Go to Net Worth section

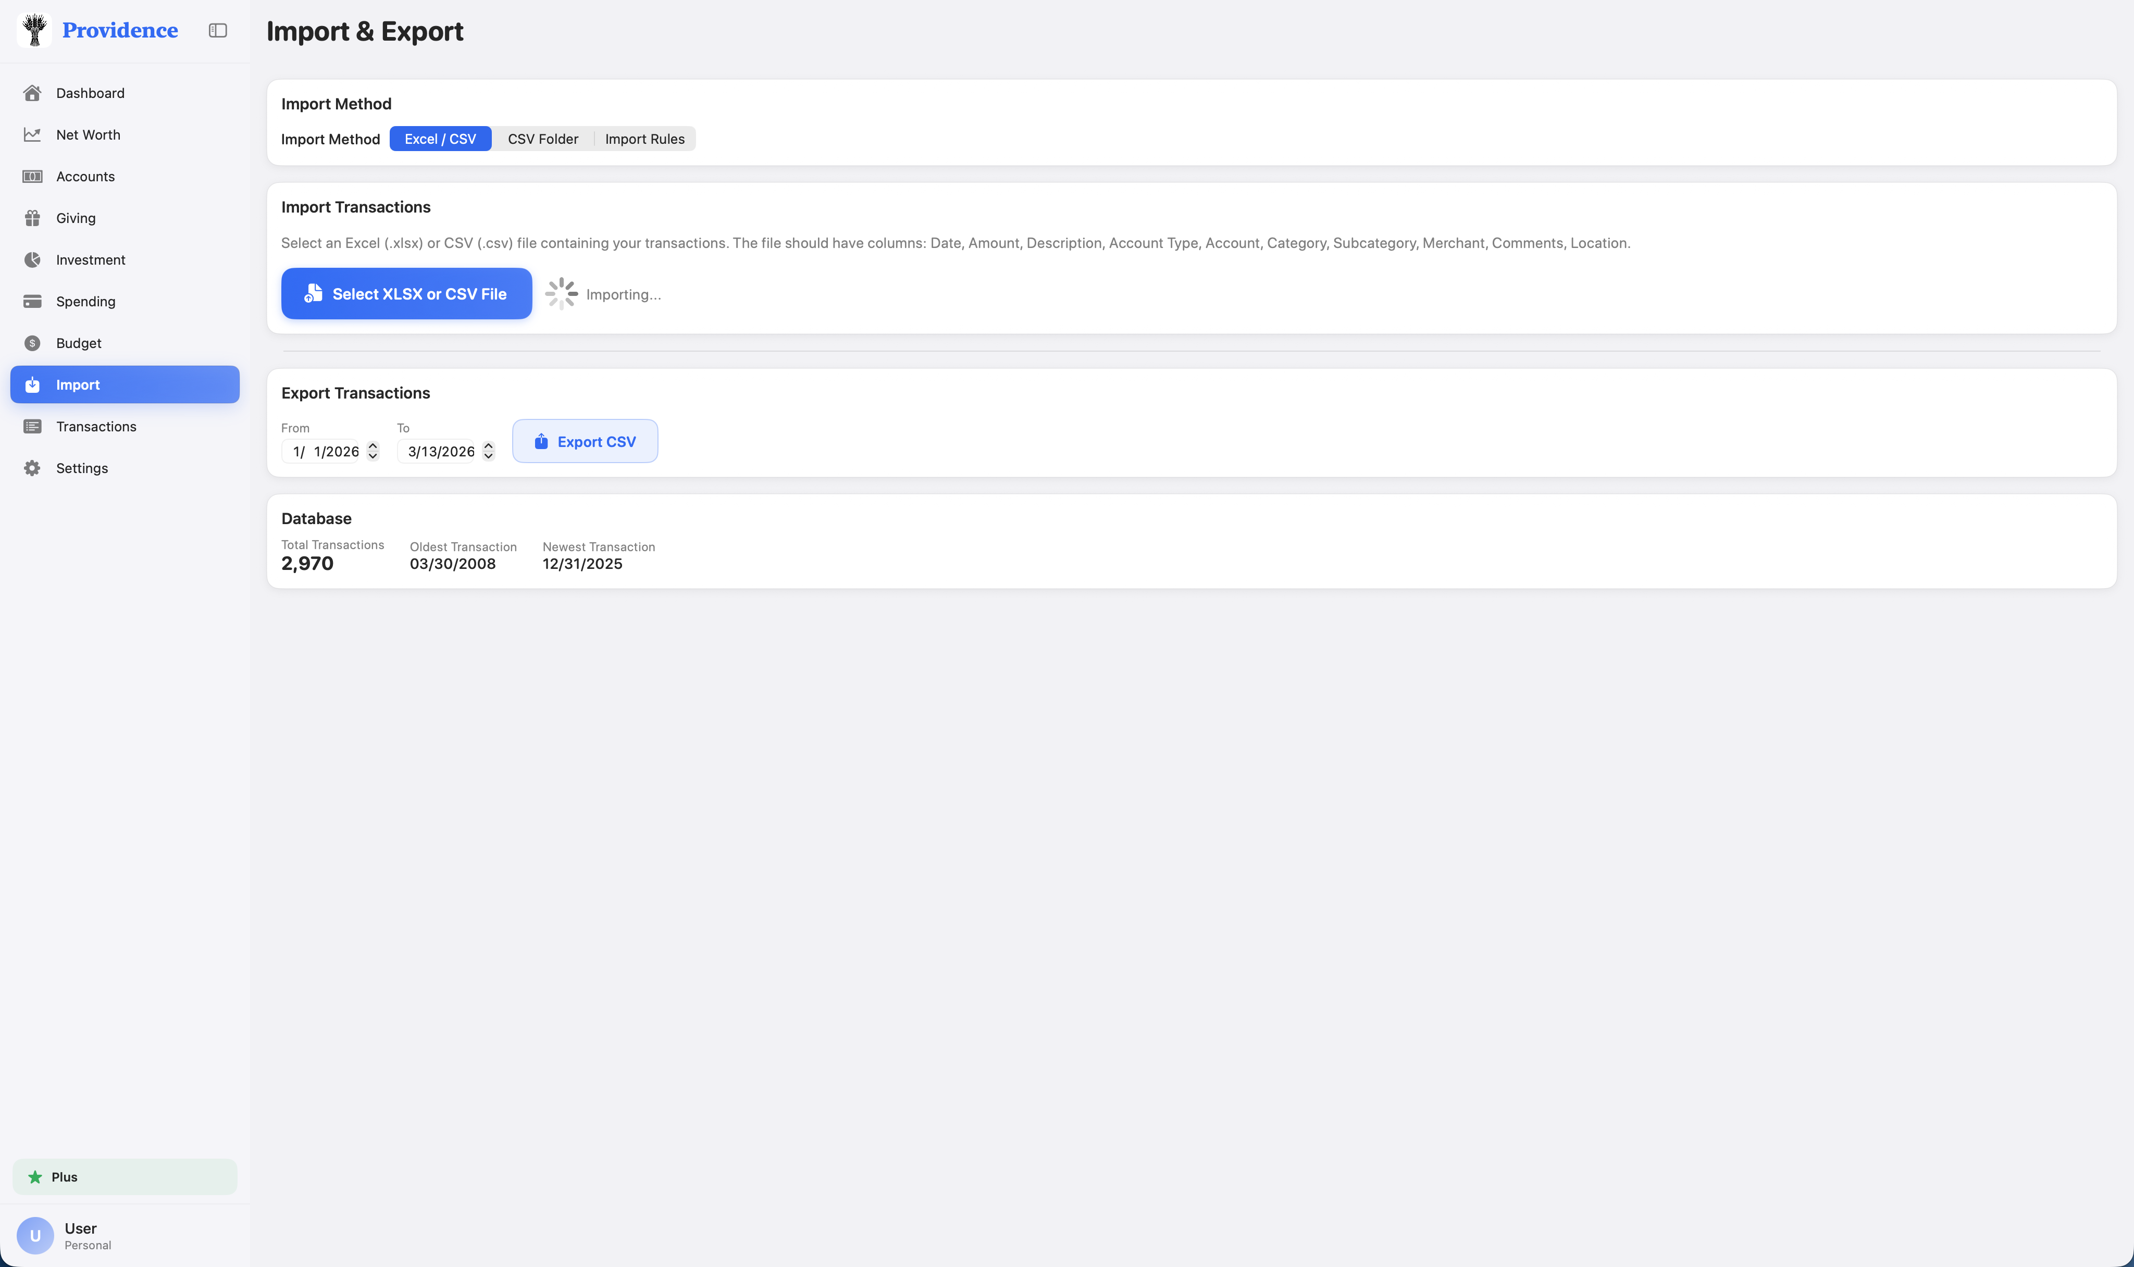125,135
